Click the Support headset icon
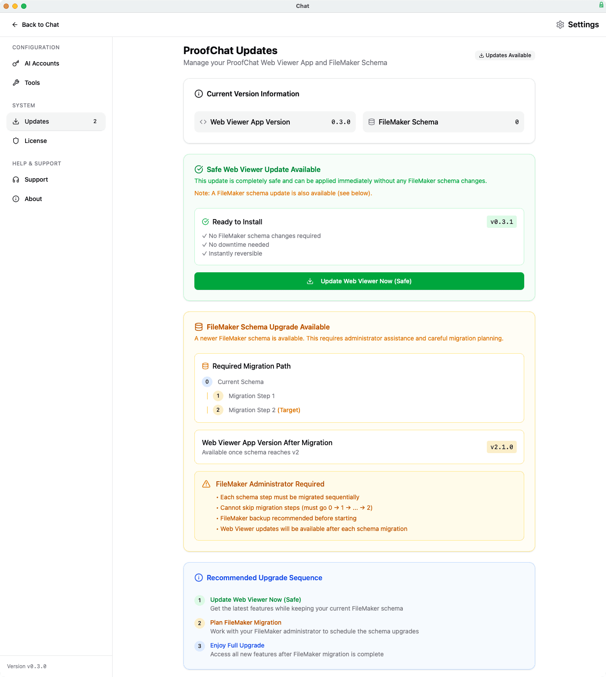 (x=16, y=179)
